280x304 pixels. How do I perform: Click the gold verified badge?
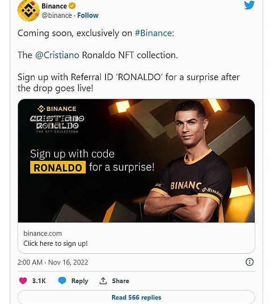coord(73,6)
